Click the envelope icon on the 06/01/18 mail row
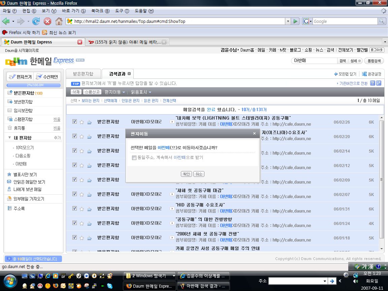Screen dimensions: 388x291 pos(89,238)
